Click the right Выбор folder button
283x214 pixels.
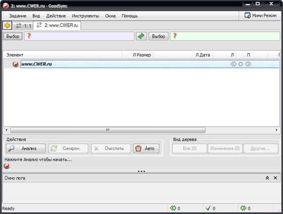159,36
